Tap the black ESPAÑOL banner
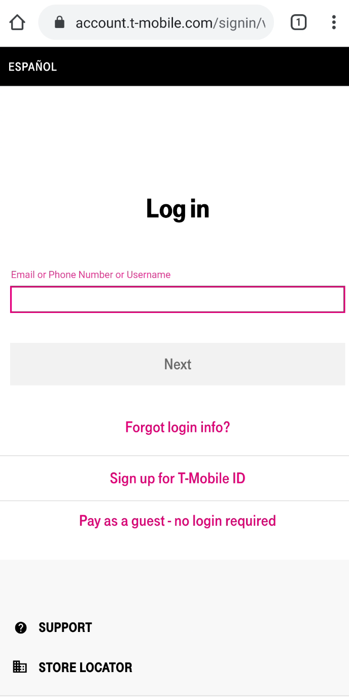This screenshot has height=697, width=349. [x=174, y=66]
